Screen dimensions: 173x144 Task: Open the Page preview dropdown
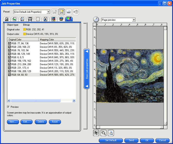point(134,20)
